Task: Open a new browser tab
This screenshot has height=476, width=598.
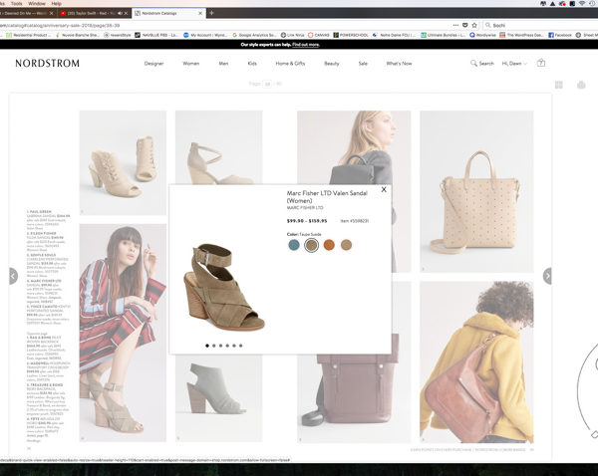Action: coord(211,13)
